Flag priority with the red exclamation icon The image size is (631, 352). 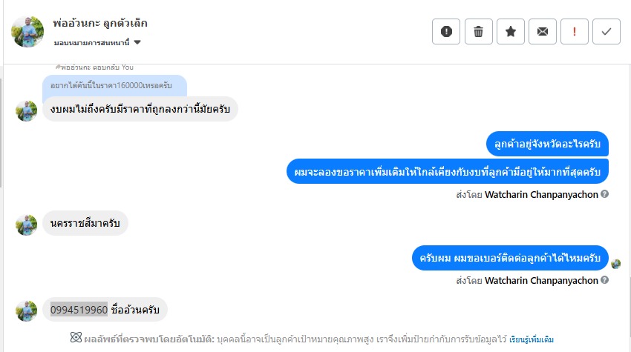click(575, 31)
